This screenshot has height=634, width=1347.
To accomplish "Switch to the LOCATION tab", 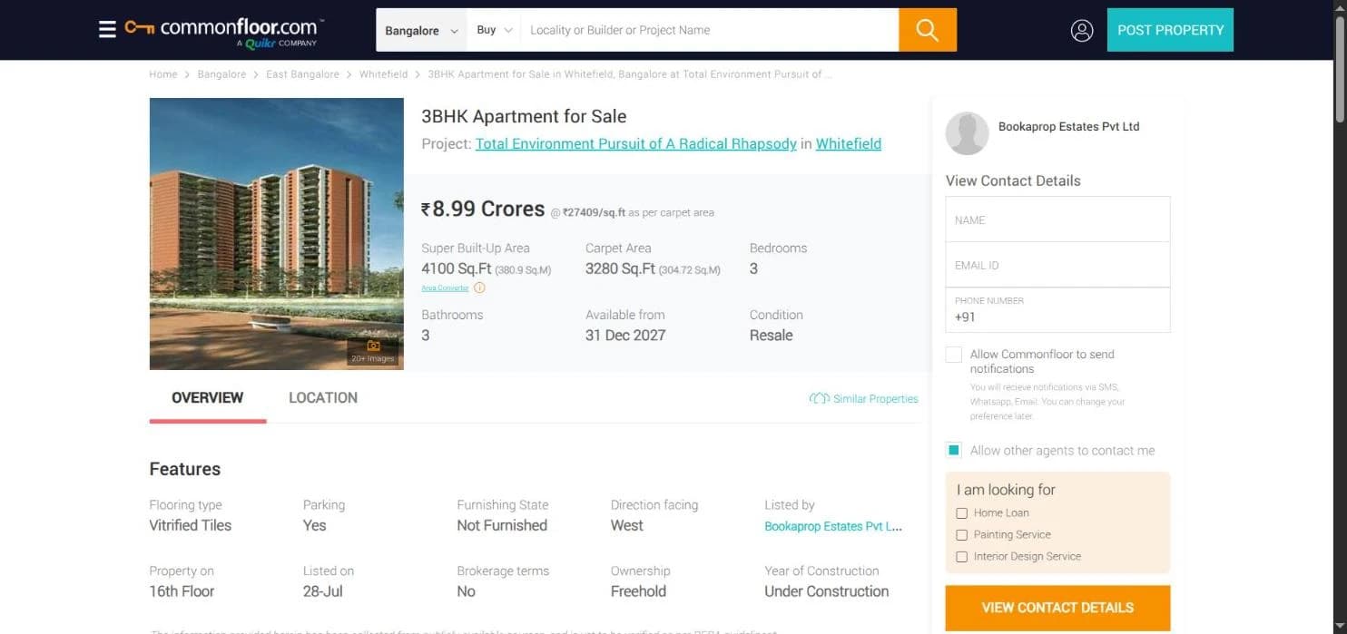I will coord(323,397).
